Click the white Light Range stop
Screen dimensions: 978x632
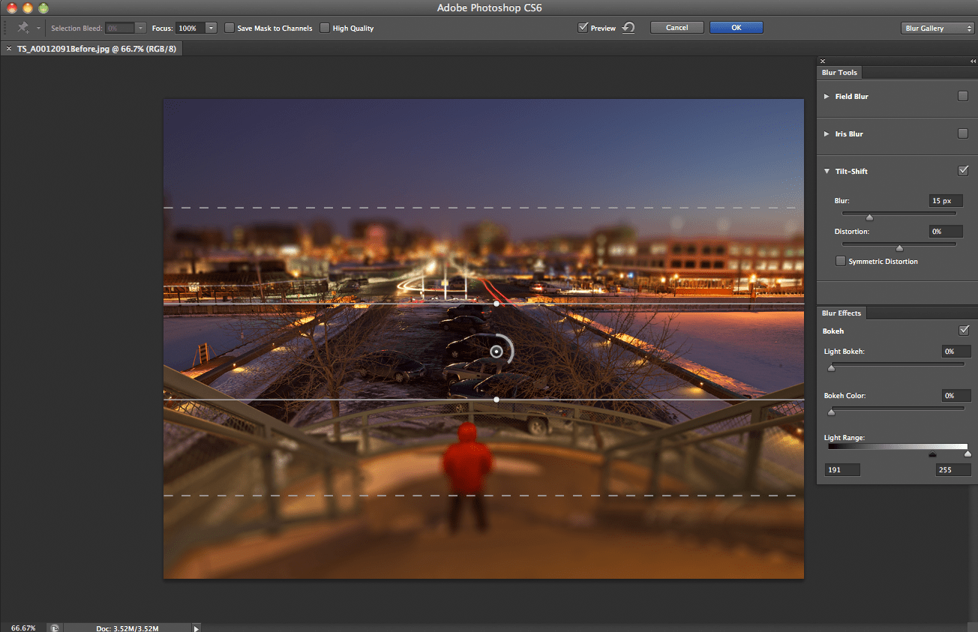(x=967, y=454)
